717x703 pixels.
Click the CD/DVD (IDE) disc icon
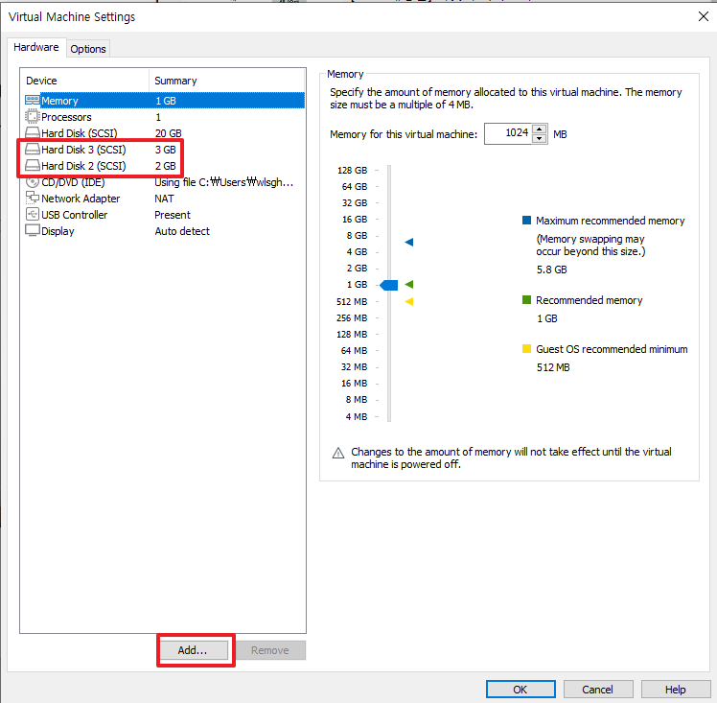pyautogui.click(x=33, y=182)
